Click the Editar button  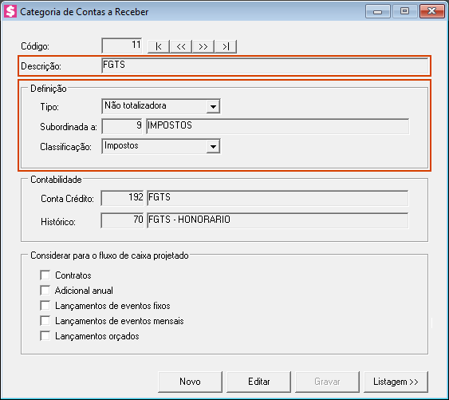(x=259, y=382)
